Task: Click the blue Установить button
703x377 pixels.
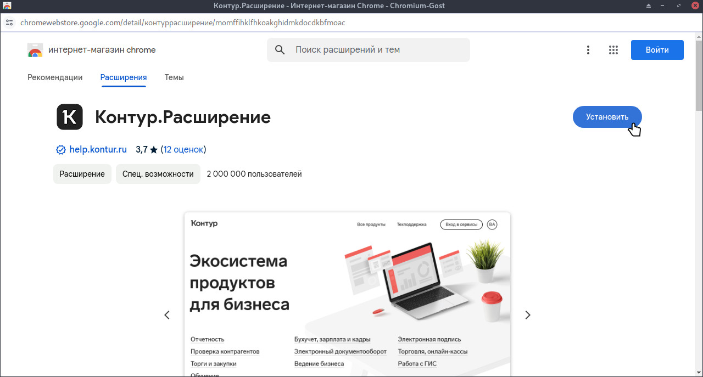Action: coord(607,117)
